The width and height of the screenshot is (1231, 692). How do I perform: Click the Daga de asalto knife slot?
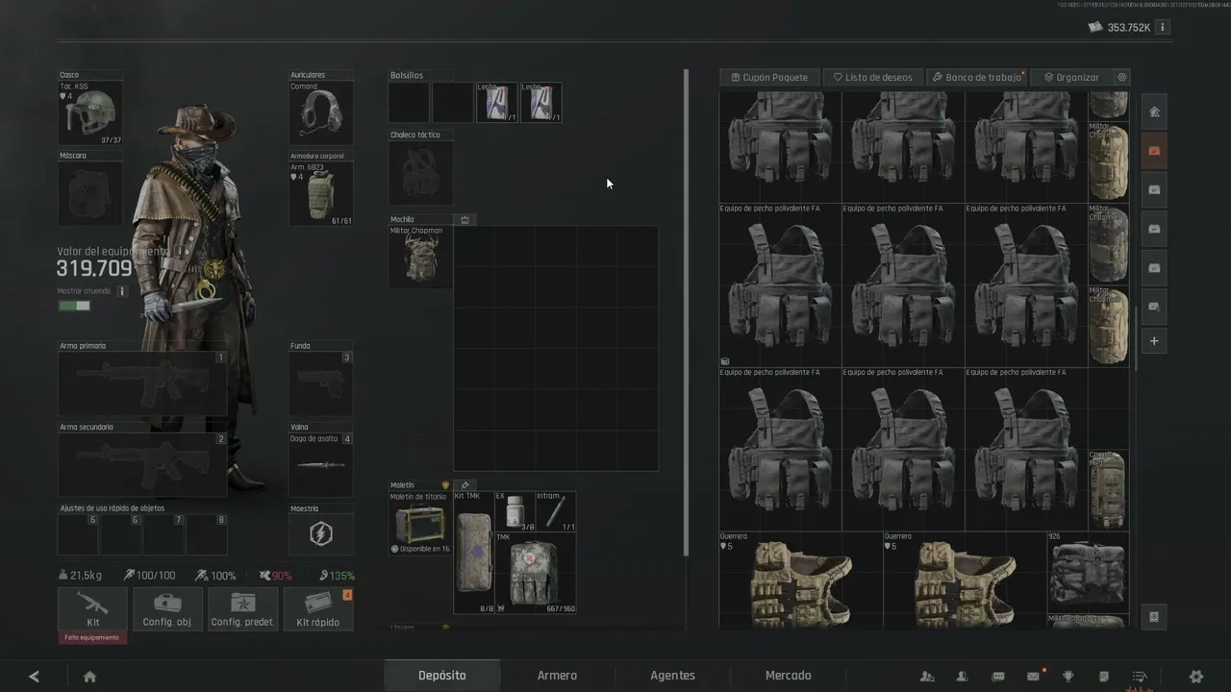(321, 465)
